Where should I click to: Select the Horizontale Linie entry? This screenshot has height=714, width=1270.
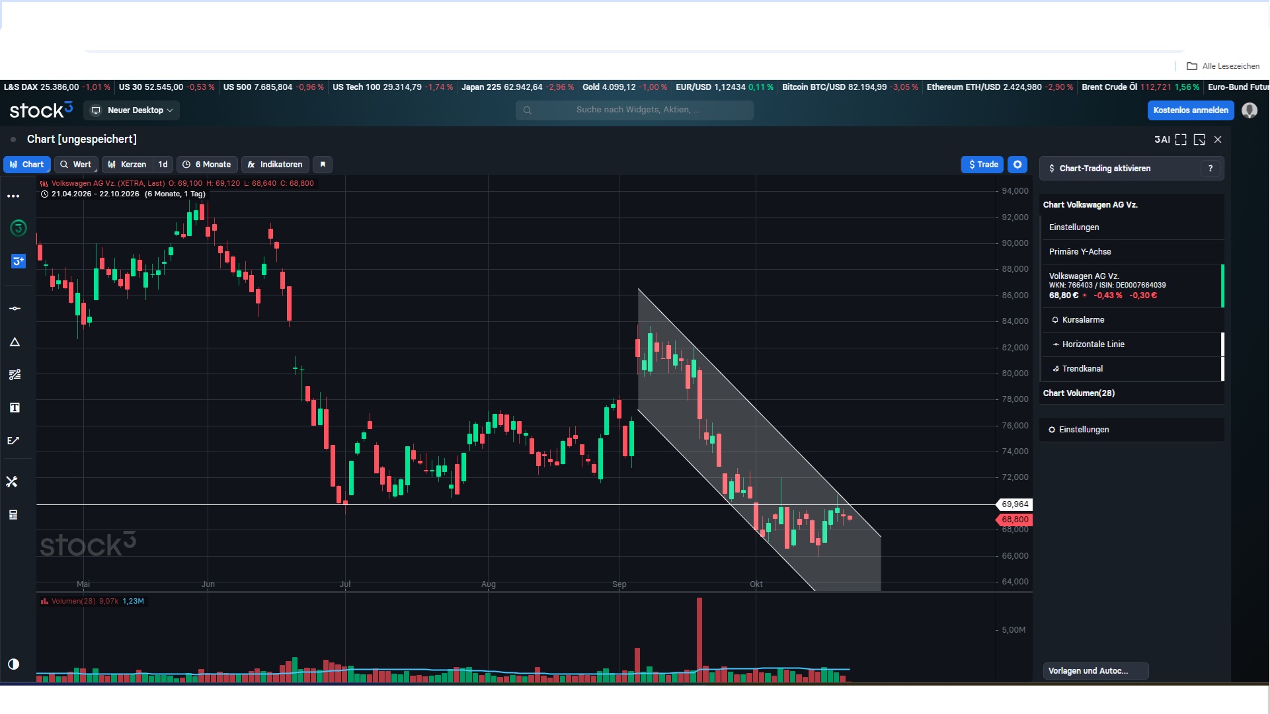[x=1131, y=344]
